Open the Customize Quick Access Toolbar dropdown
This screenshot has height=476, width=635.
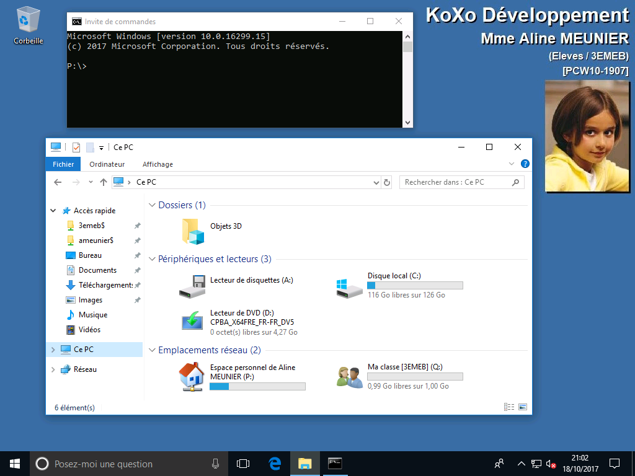tap(101, 148)
